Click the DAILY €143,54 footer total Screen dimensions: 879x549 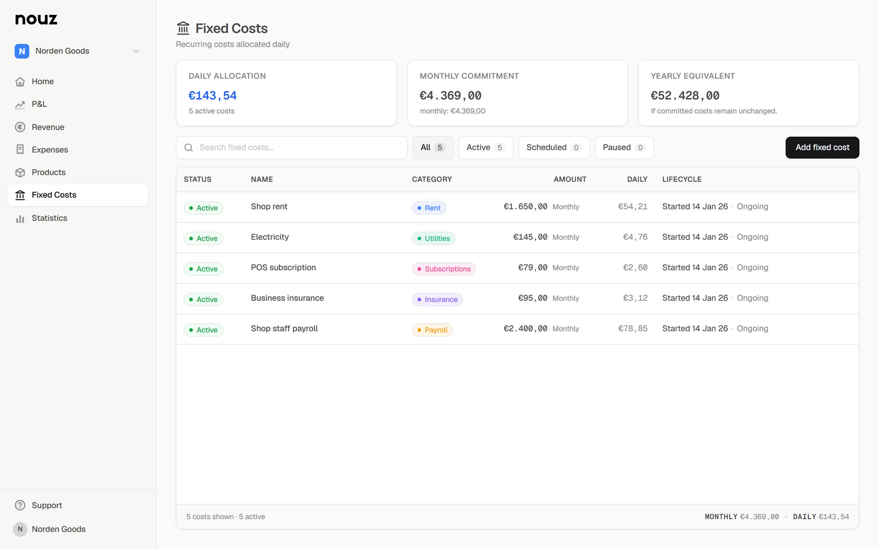pyautogui.click(x=821, y=516)
